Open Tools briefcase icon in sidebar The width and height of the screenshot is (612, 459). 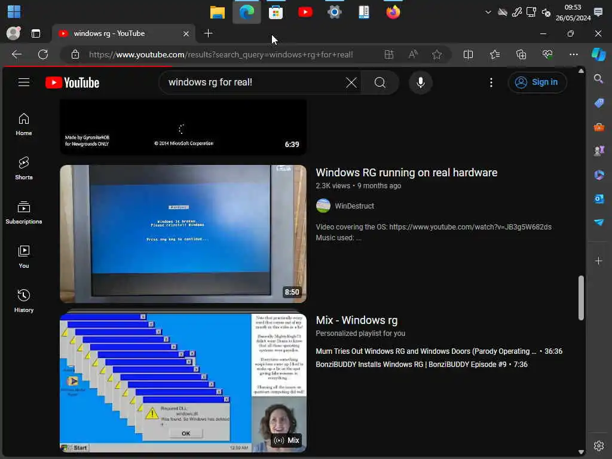tap(599, 127)
